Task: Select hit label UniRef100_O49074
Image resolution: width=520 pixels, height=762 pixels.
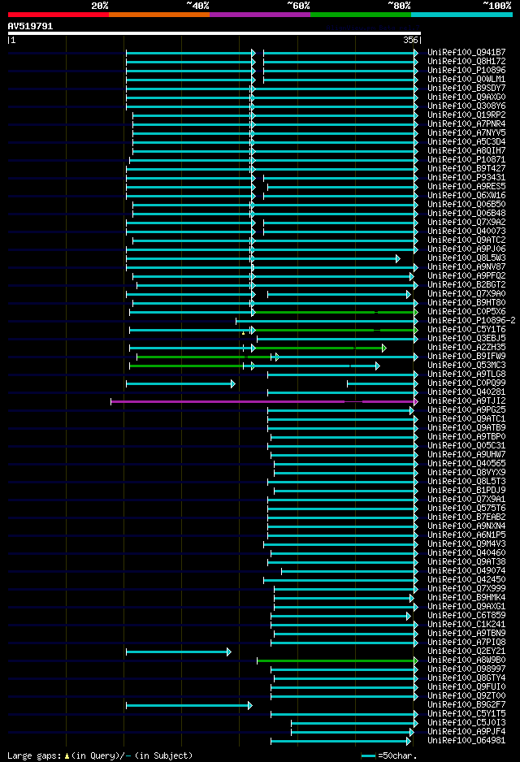Action: pos(466,570)
